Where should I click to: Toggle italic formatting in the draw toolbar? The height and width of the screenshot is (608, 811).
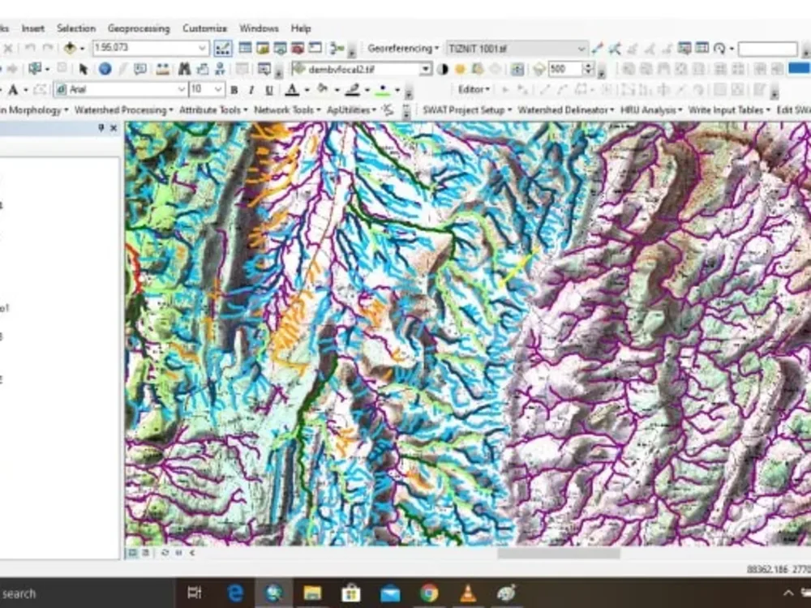pos(250,90)
